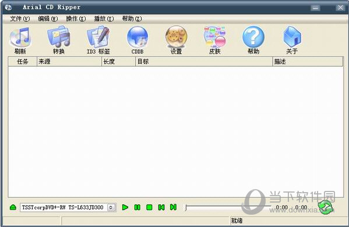Open the 关于 (About) house icon
This screenshot has width=349, height=227.
point(292,37)
